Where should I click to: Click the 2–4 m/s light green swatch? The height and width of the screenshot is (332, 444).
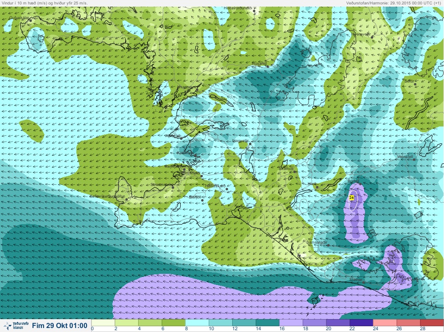click(x=127, y=323)
